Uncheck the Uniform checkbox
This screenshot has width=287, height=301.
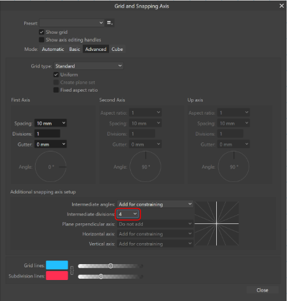coord(56,74)
